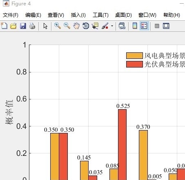
Task: Click the Show Plot Tools icon
Action: pyautogui.click(x=166, y=26)
